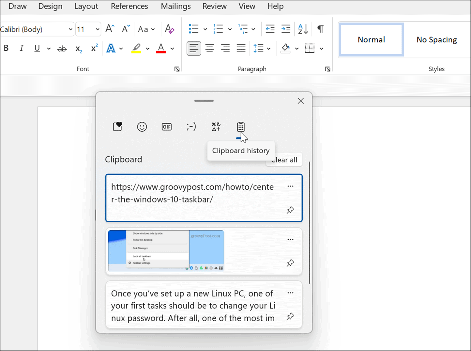The height and width of the screenshot is (351, 471).
Task: Select the emoji smiley category
Action: pyautogui.click(x=142, y=127)
